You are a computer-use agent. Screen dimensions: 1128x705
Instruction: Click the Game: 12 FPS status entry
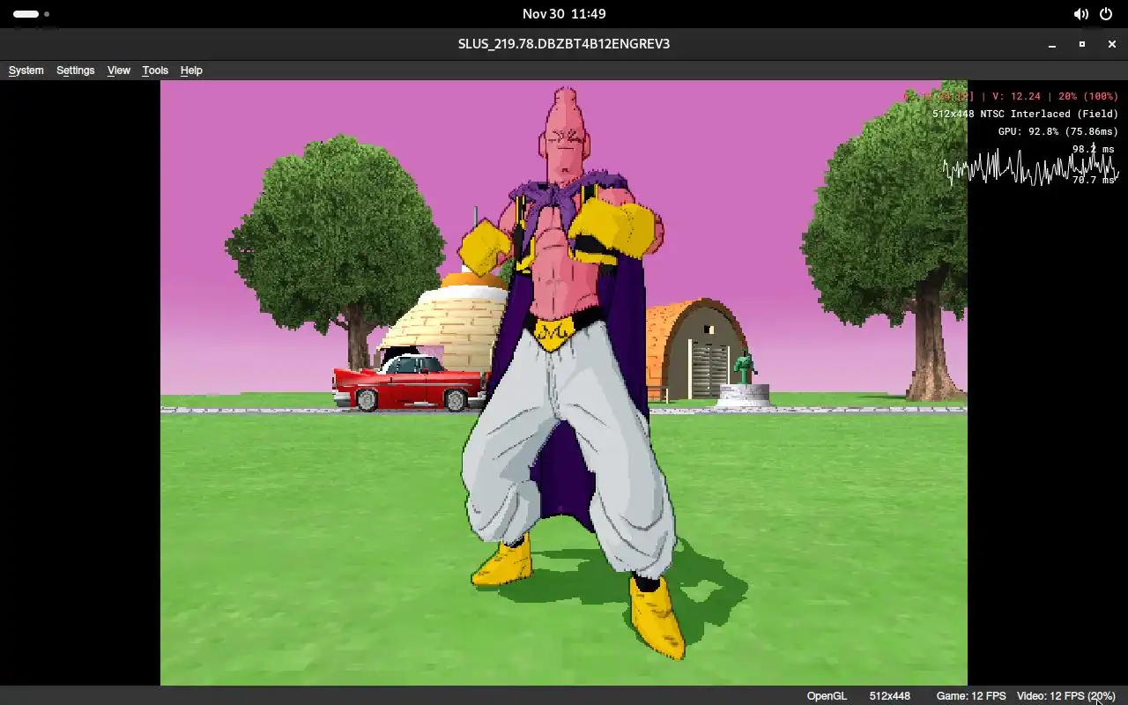tap(970, 696)
